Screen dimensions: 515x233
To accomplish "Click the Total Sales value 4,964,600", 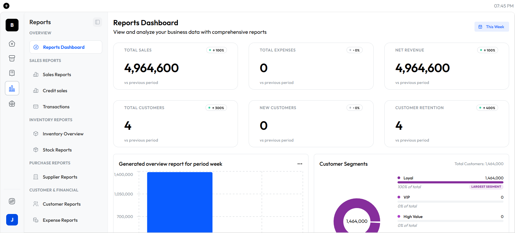I will [152, 68].
